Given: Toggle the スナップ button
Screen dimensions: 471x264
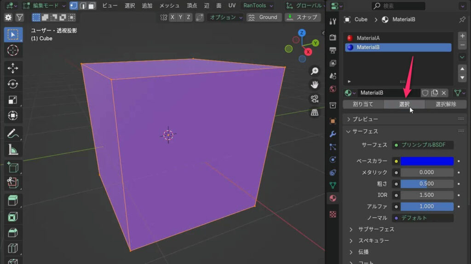Looking at the screenshot, I should tap(303, 17).
